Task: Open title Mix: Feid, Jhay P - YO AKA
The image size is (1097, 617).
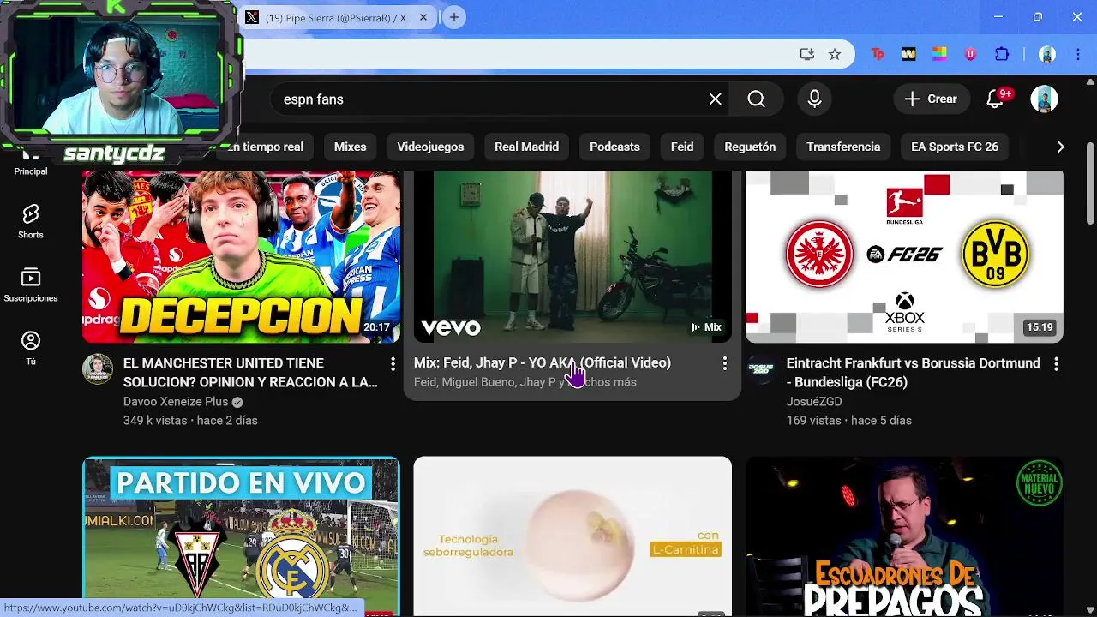Action: (543, 363)
